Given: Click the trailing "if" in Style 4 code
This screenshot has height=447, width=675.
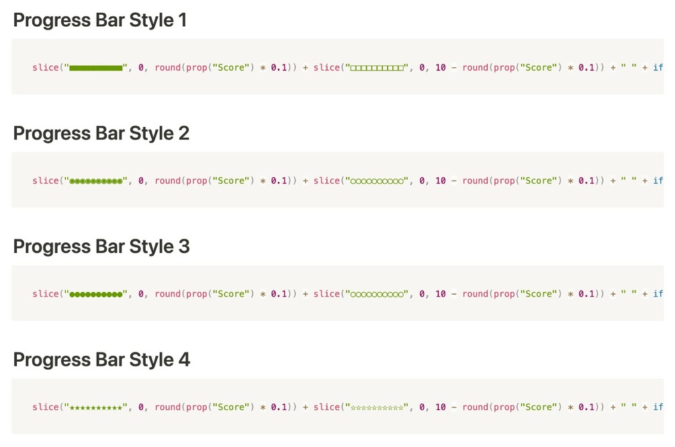Looking at the screenshot, I should coord(658,407).
